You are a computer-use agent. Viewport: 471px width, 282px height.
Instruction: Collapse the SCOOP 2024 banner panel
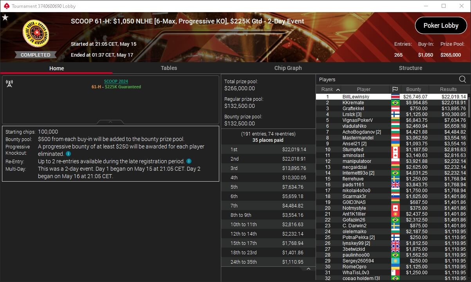pyautogui.click(x=110, y=122)
